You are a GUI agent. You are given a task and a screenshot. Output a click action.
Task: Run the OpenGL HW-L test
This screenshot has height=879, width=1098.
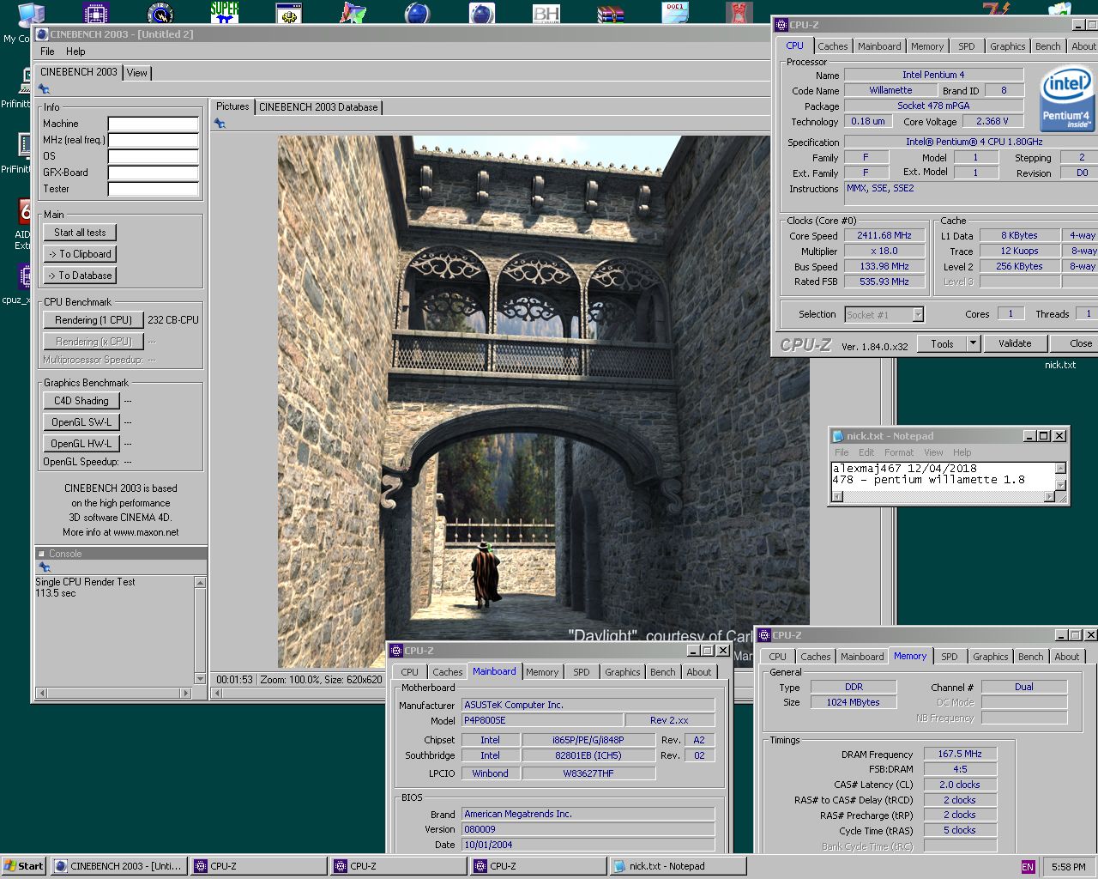pos(81,444)
